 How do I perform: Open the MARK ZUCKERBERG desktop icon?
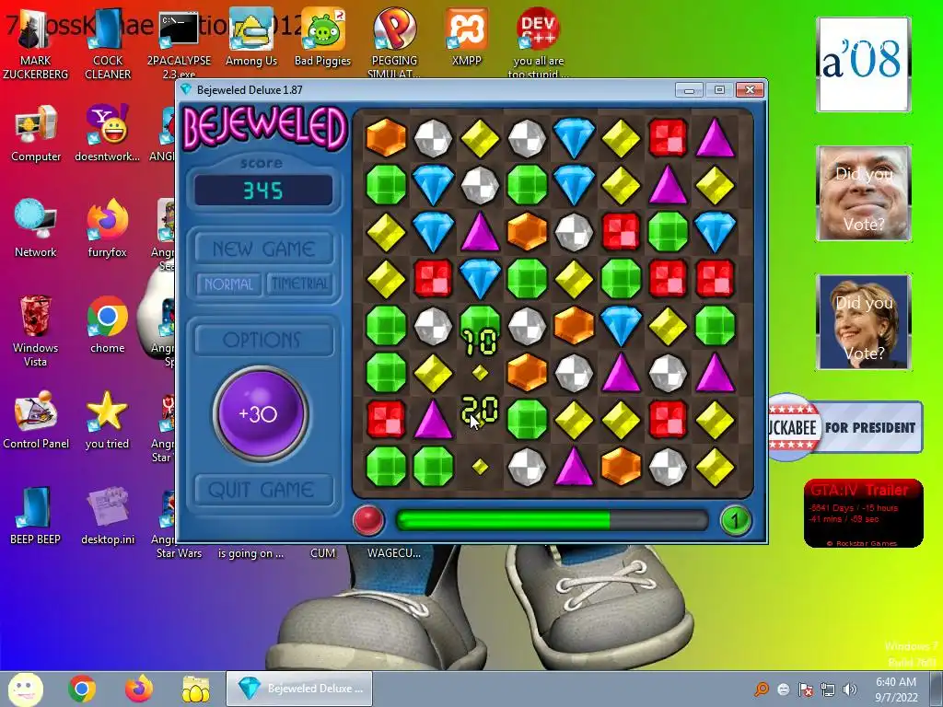point(36,43)
